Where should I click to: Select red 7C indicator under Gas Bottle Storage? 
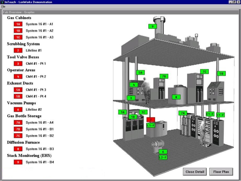[x=18, y=136]
